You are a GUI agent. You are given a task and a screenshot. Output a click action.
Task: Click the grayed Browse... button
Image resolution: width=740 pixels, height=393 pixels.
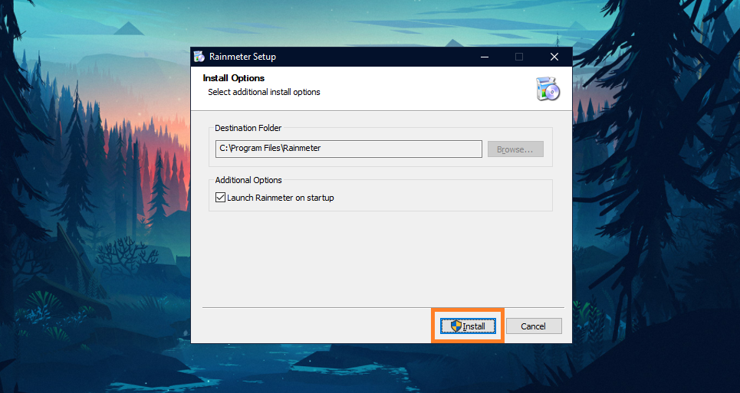point(515,149)
